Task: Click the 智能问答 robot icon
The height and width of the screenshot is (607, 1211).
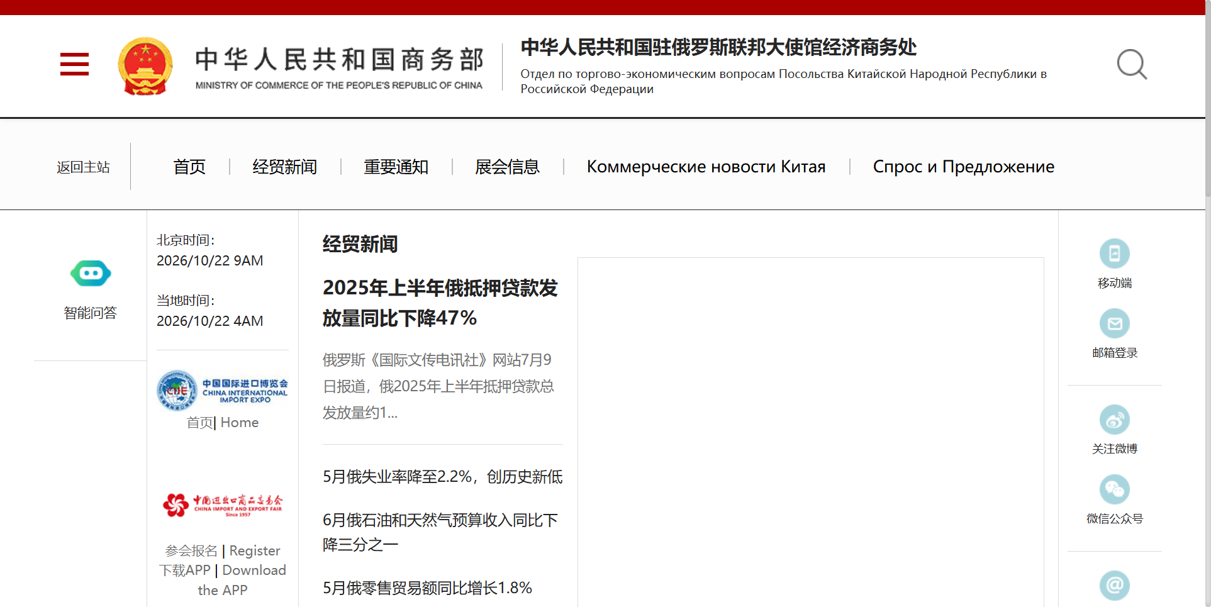Action: [x=91, y=273]
